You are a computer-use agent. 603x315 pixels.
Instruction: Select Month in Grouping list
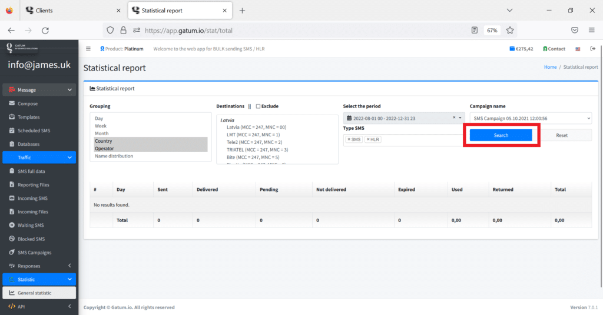coord(150,133)
